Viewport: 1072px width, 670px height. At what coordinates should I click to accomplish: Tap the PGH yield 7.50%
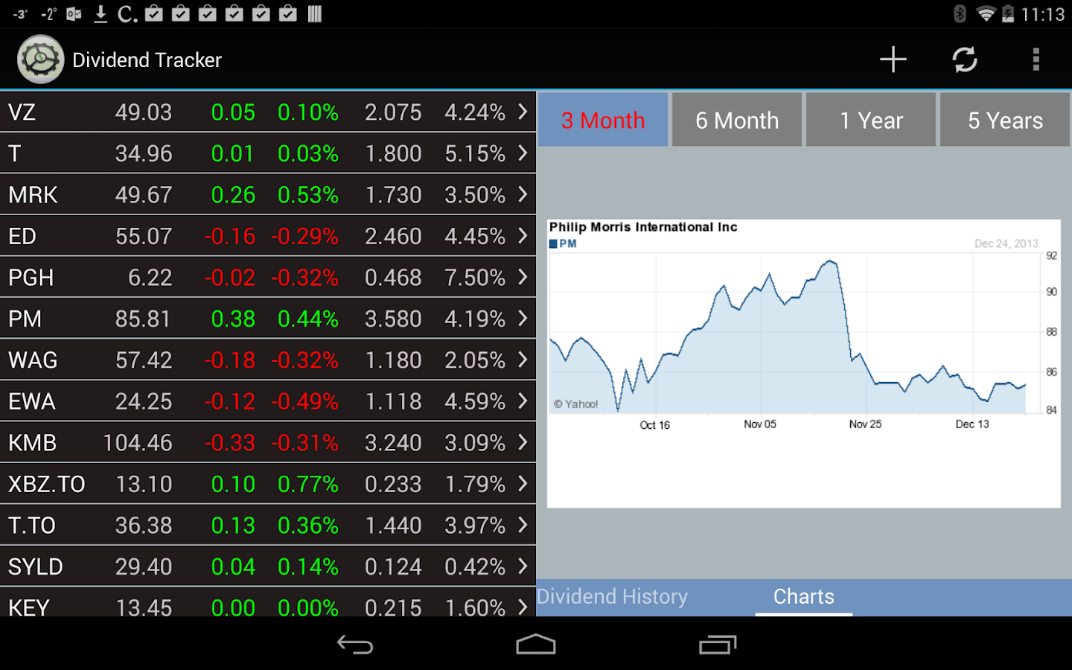pyautogui.click(x=475, y=278)
